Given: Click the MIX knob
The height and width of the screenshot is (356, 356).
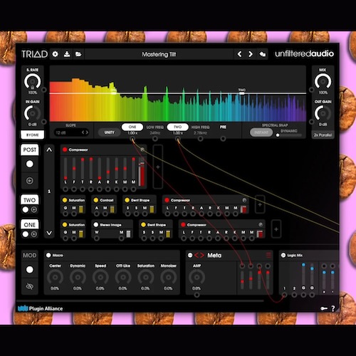Looking at the screenshot, I should tap(323, 81).
